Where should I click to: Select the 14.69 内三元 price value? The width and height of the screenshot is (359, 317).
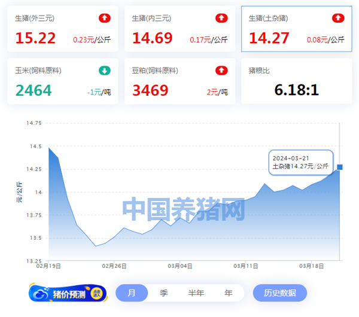[152, 39]
